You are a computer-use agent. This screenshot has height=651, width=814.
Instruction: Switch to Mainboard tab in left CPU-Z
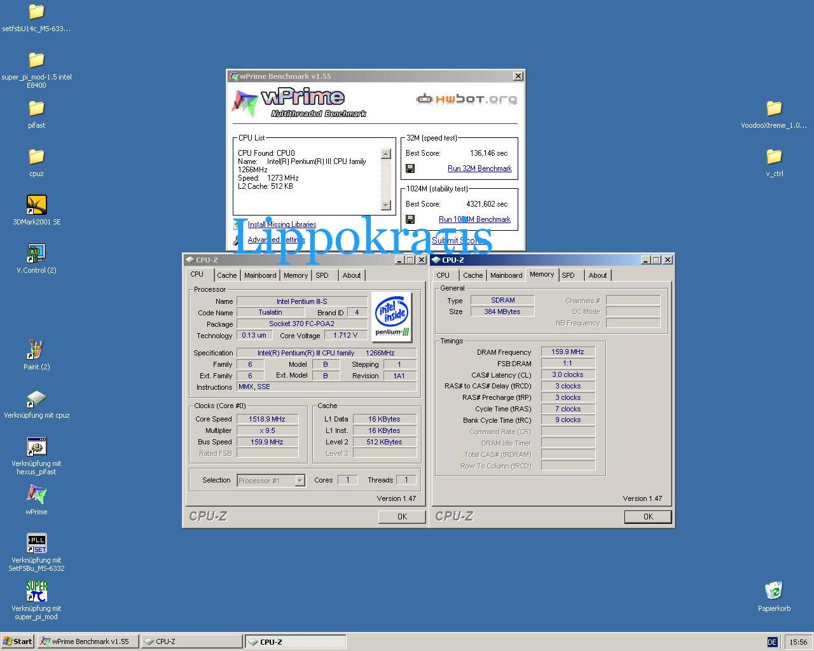(x=260, y=275)
